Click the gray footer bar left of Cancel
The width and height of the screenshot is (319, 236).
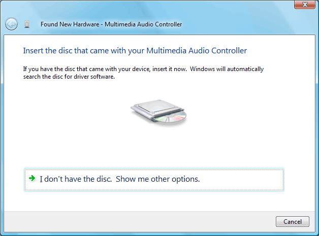138,222
